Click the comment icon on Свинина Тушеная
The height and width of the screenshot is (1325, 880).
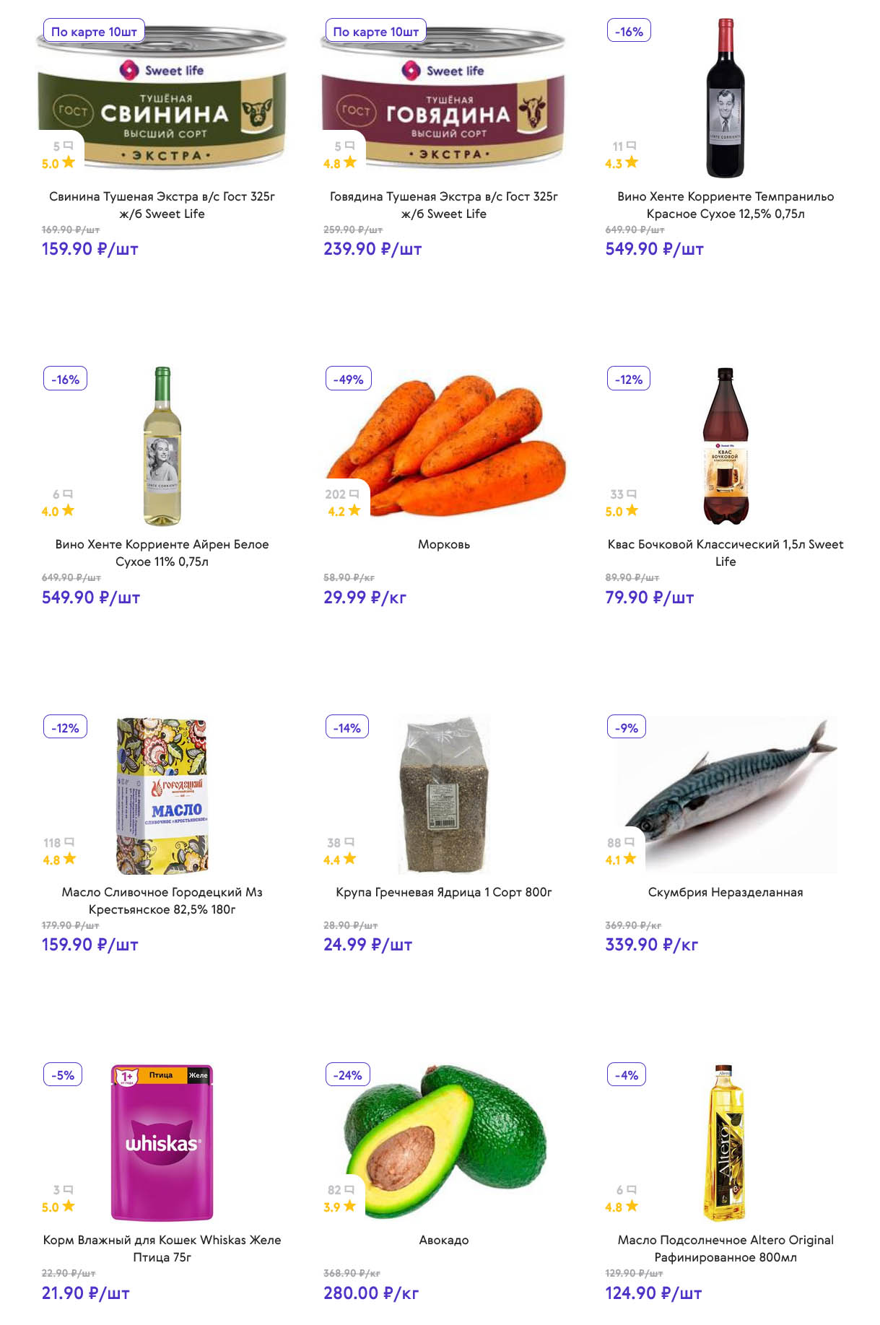(69, 146)
